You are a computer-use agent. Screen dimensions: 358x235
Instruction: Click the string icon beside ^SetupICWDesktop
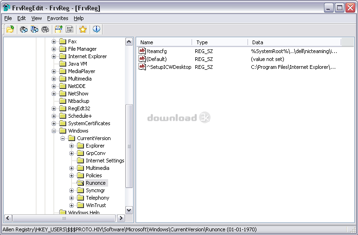142,67
